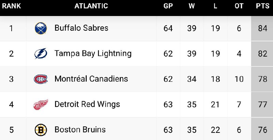This screenshot has width=273, height=140.
Task: Click Boston Bruins' rank number 5
Action: tap(11, 130)
